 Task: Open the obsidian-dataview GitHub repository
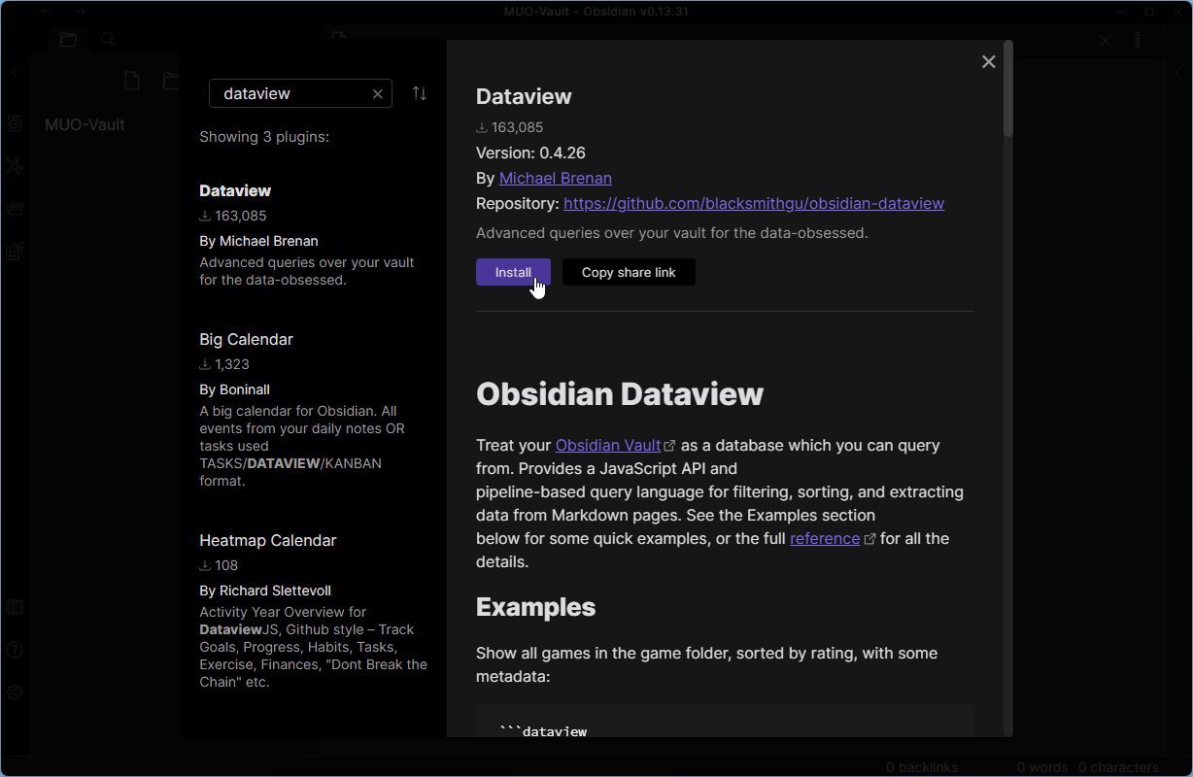(x=753, y=203)
